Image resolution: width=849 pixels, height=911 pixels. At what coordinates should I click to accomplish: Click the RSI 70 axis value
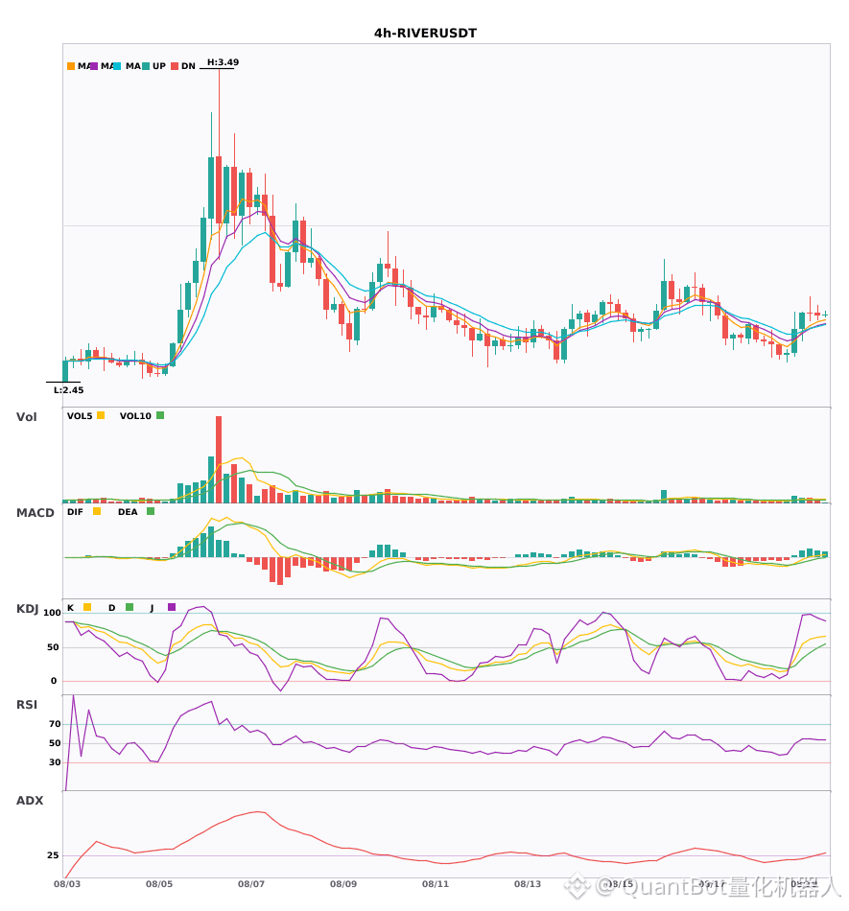pyautogui.click(x=56, y=724)
